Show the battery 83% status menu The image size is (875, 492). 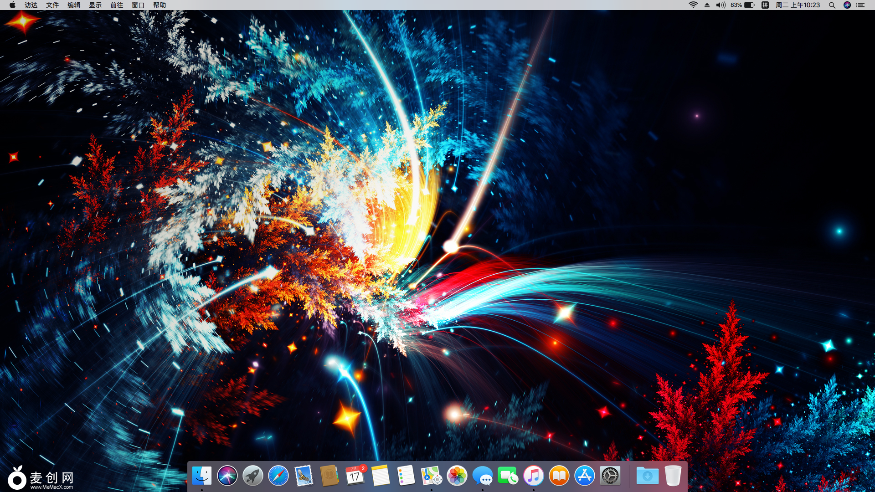[742, 5]
